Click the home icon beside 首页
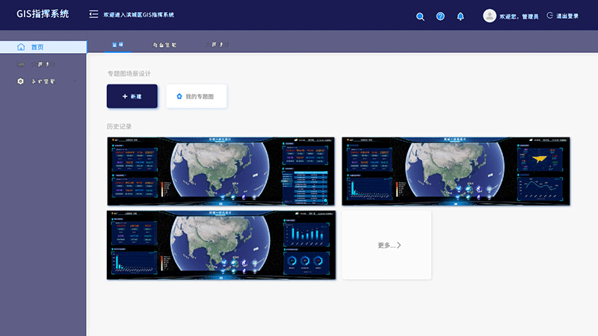 [x=21, y=47]
